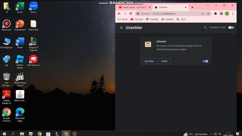
Task: Open the Çevir bookmark
Action: click(181, 19)
